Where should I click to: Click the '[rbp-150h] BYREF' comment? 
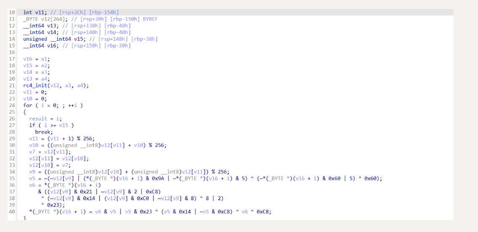point(133,19)
